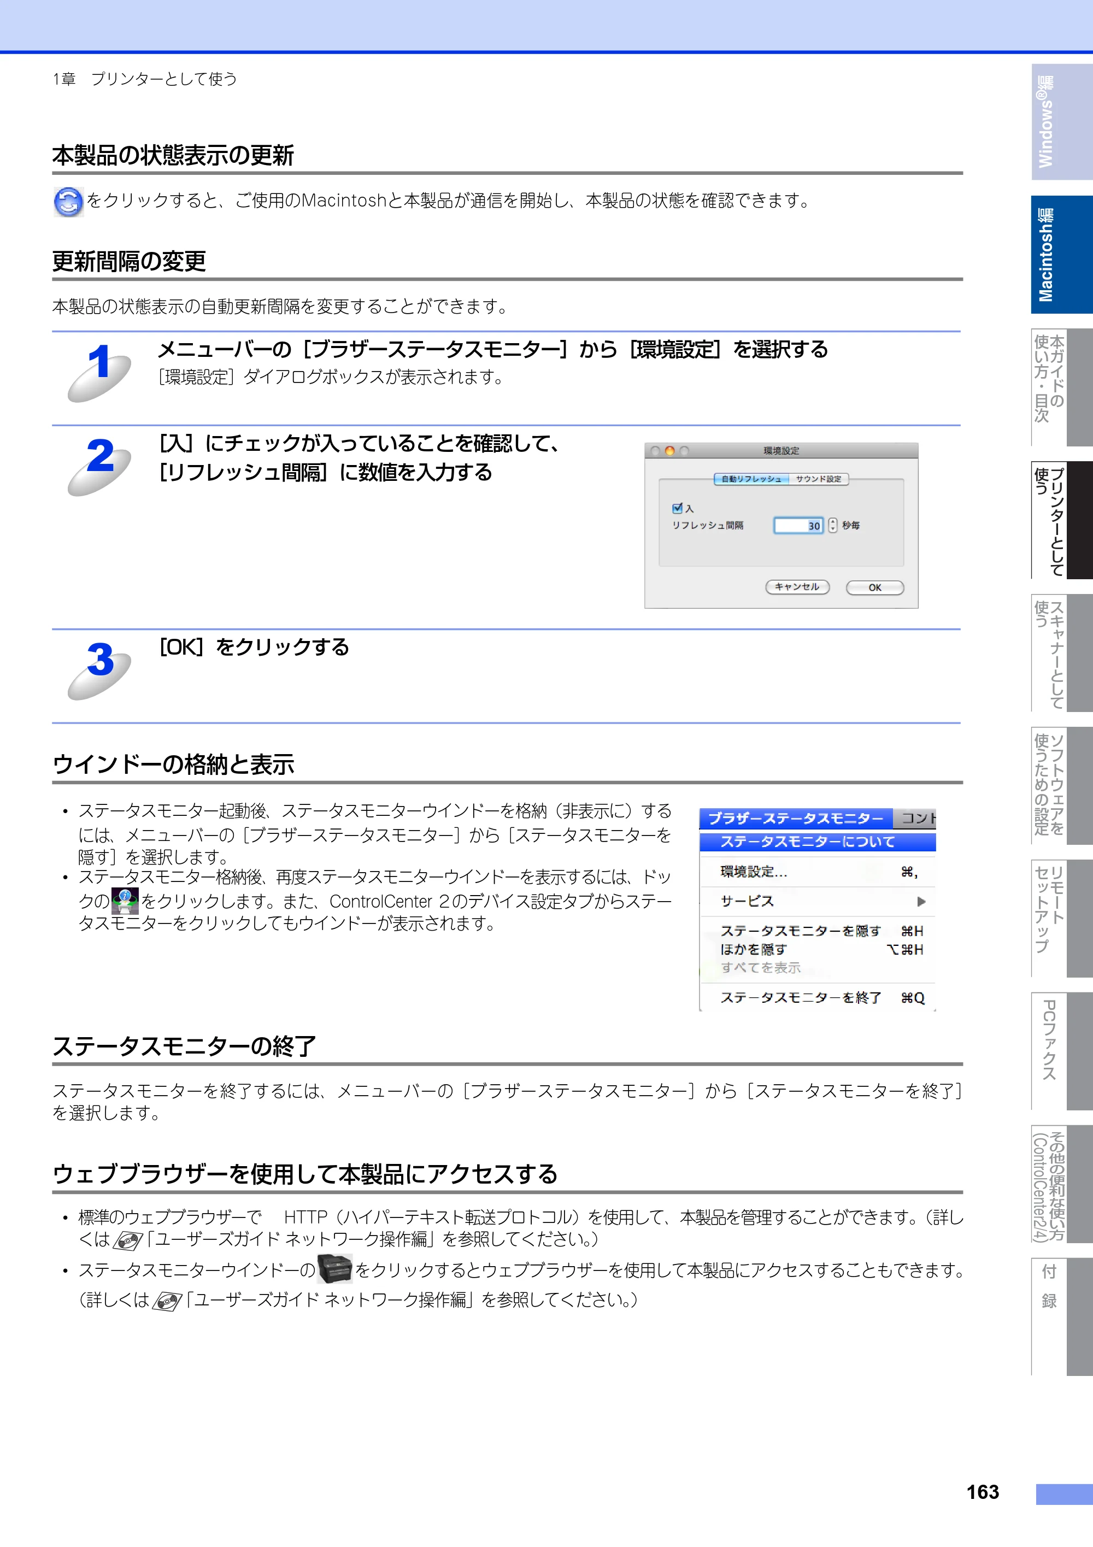Open the コント menu next to ブラザーステータスモニター

tap(915, 818)
